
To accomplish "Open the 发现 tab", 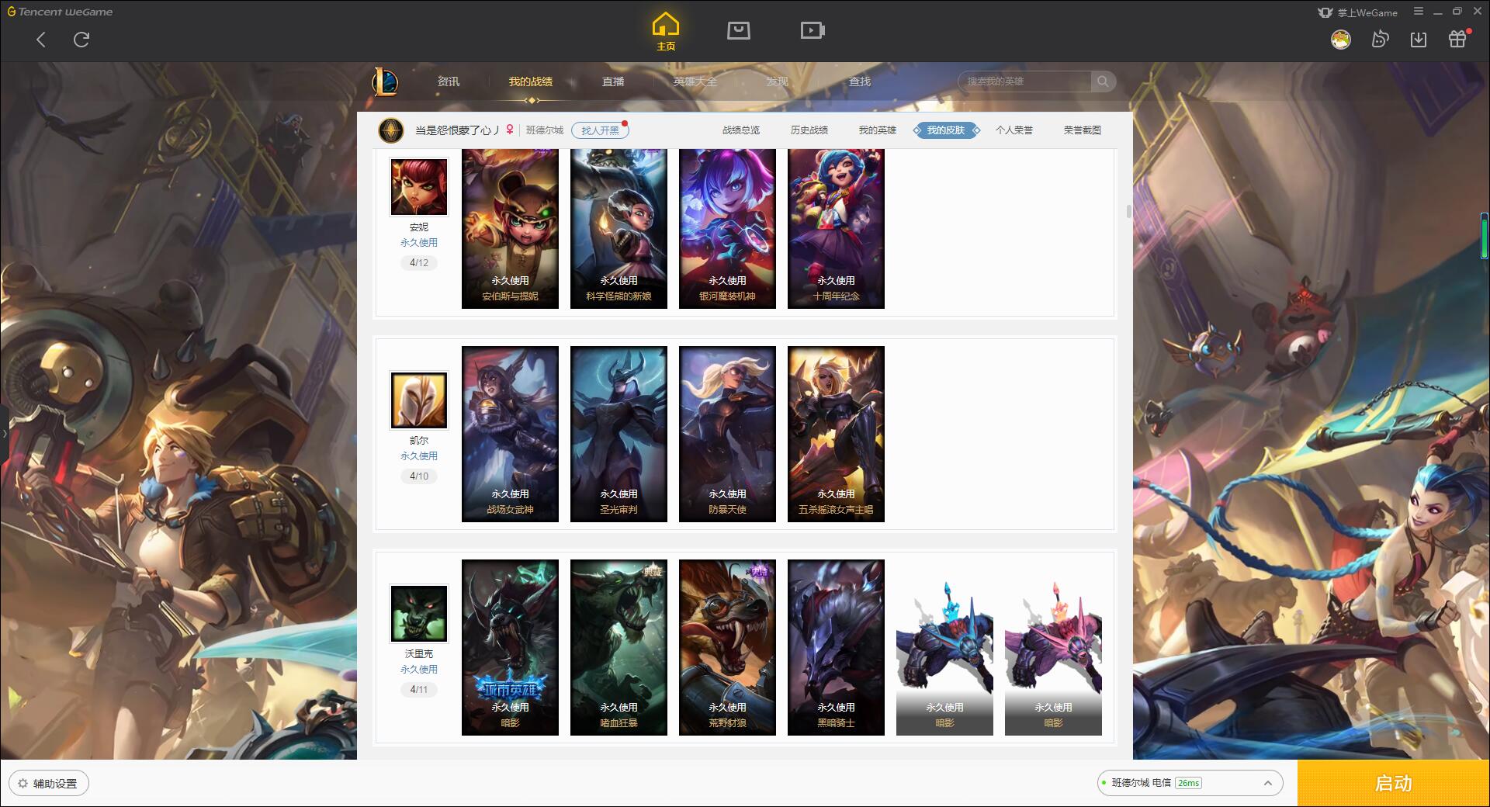I will coord(777,81).
